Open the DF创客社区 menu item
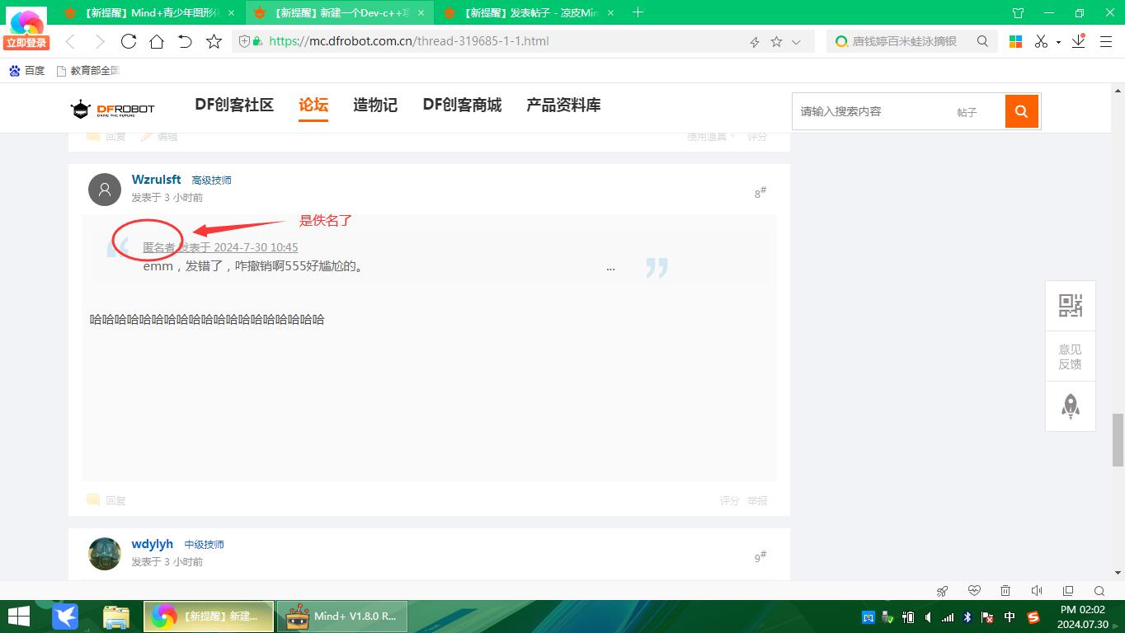The image size is (1125, 633). [x=234, y=105]
